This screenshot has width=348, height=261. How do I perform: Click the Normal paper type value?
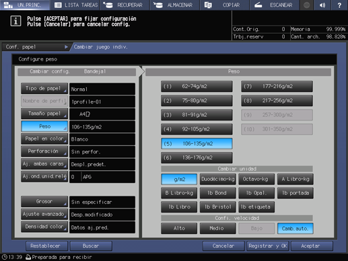[x=102, y=89]
